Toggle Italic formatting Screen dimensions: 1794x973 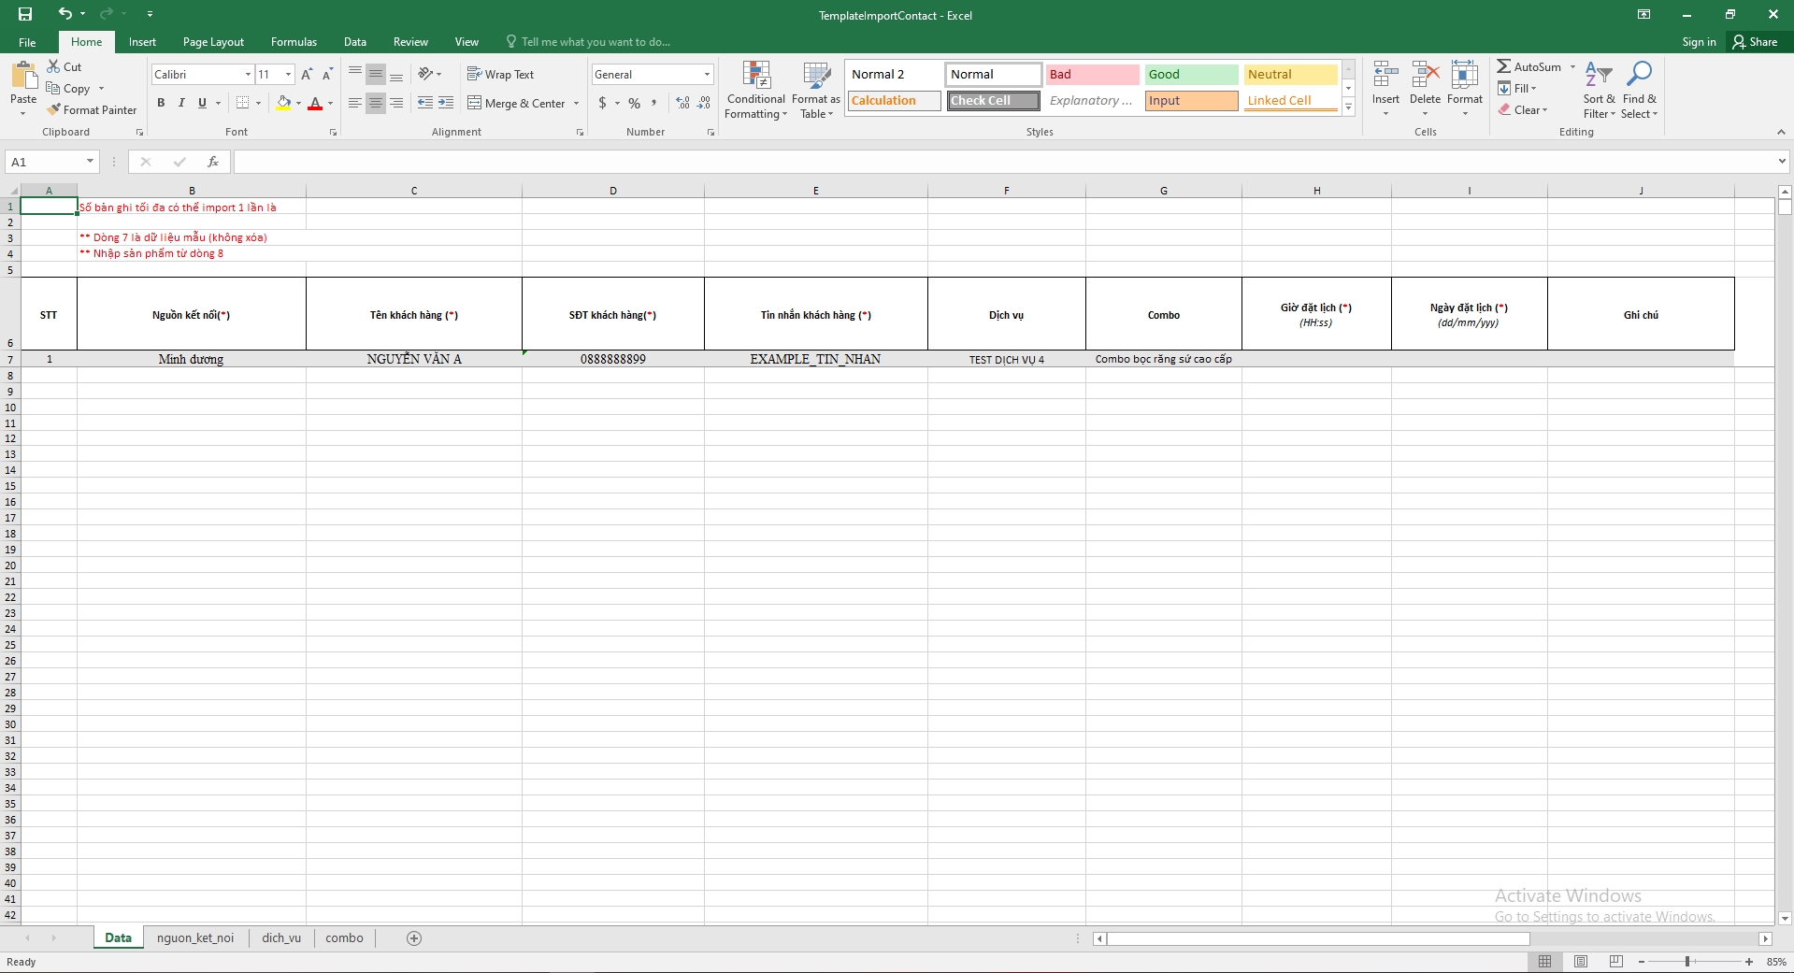point(181,103)
